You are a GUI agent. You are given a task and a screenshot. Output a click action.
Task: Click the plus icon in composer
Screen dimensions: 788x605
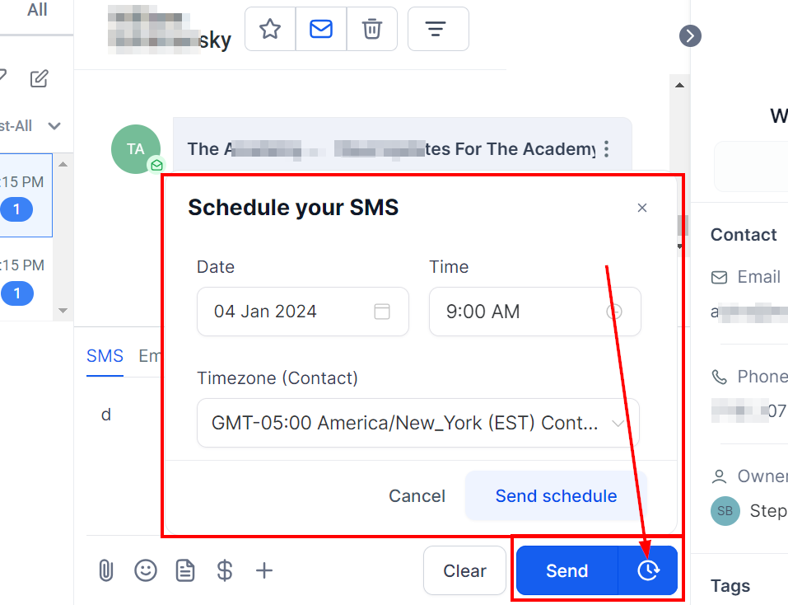tap(263, 570)
